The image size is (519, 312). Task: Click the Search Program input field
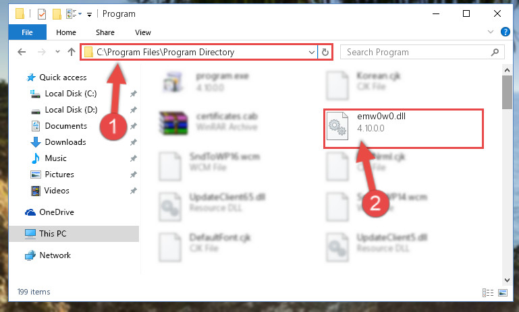[417, 52]
